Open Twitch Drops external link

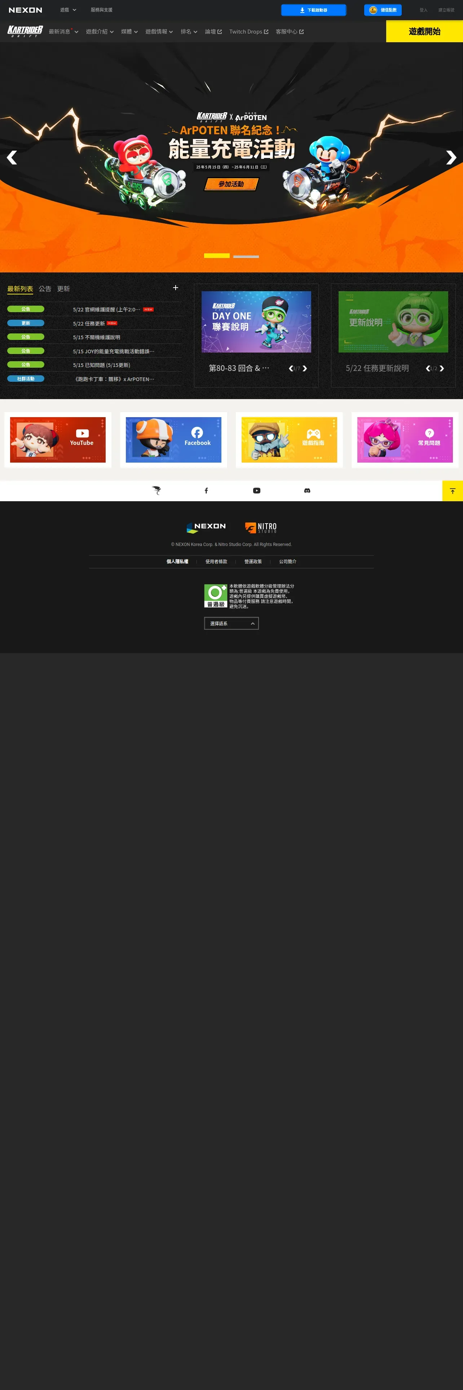248,32
